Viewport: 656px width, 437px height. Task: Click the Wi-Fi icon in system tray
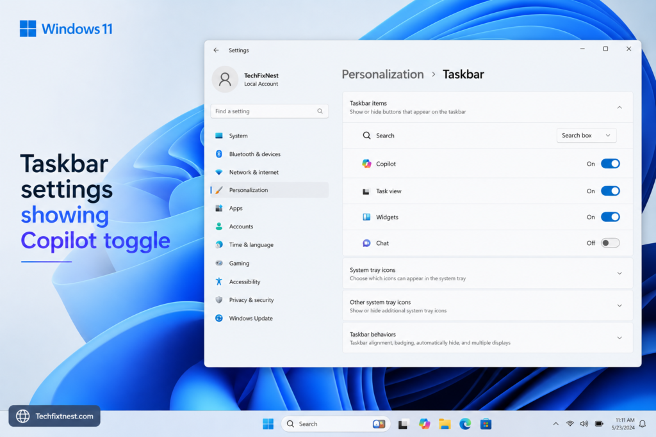pos(570,424)
